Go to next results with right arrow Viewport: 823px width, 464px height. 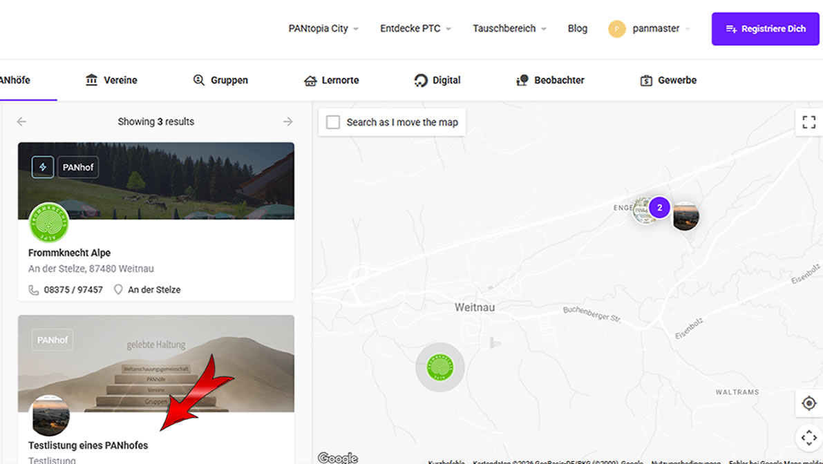287,122
